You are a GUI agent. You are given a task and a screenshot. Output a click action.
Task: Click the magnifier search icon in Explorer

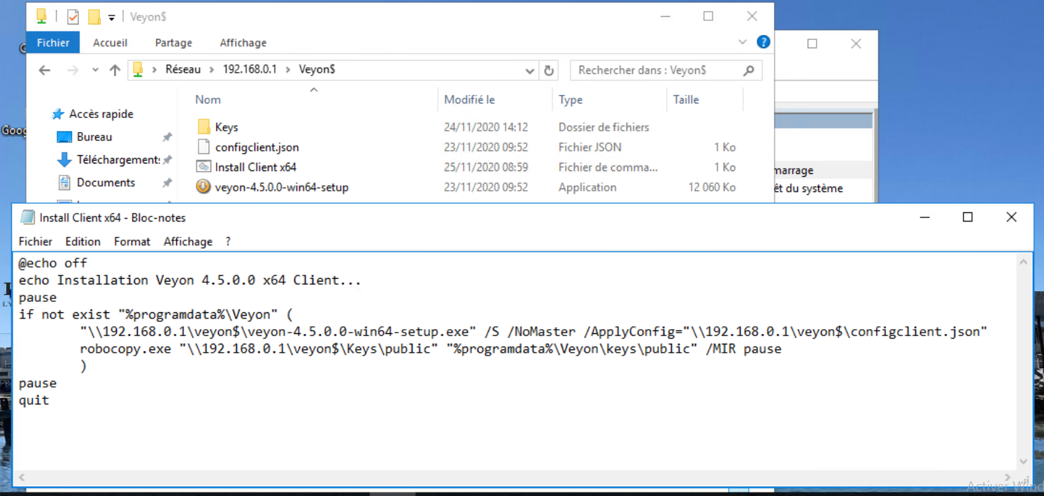coord(749,70)
